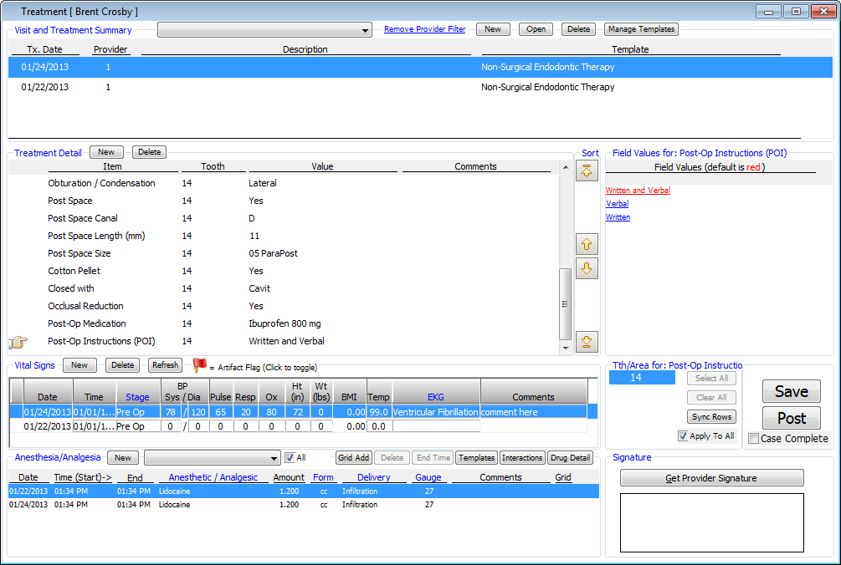This screenshot has height=565, width=841.
Task: Click the move-up sort arrow icon
Action: (587, 245)
